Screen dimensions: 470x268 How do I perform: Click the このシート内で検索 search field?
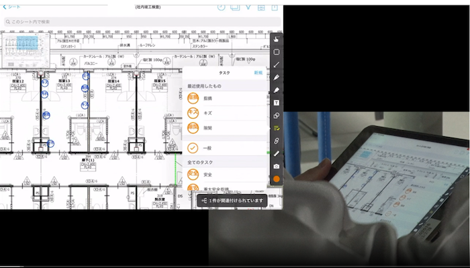pos(142,22)
